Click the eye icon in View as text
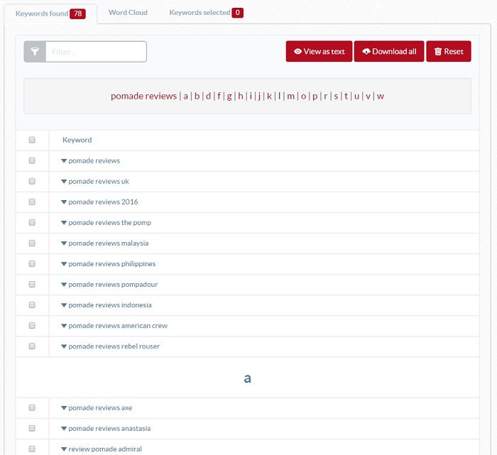497x455 pixels. tap(297, 52)
